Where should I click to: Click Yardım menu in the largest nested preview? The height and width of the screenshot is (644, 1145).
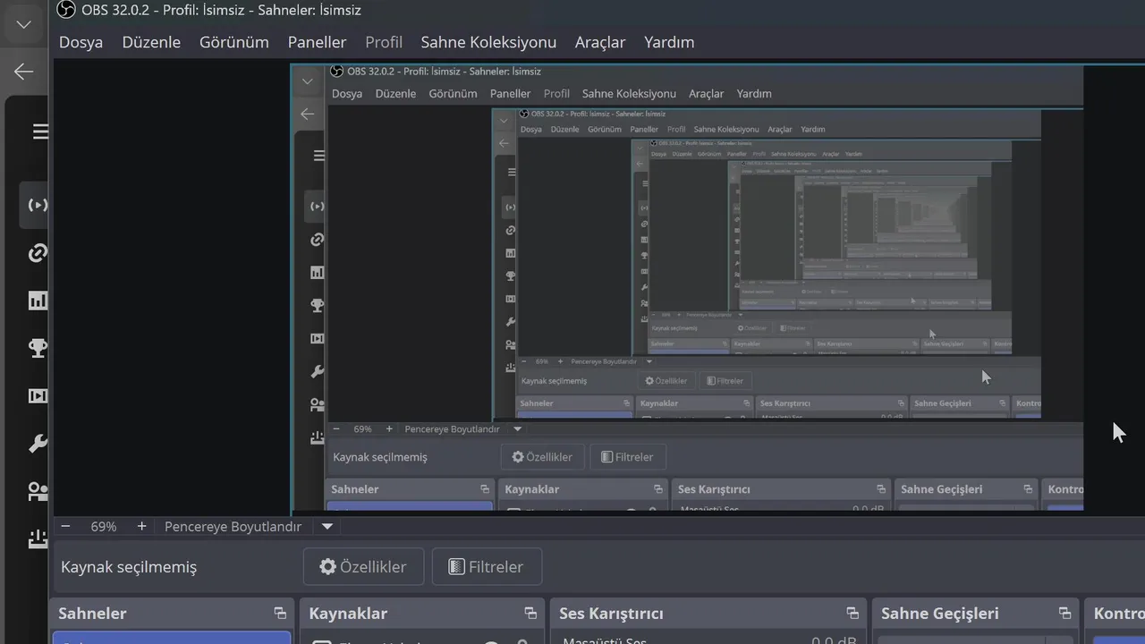pos(754,93)
